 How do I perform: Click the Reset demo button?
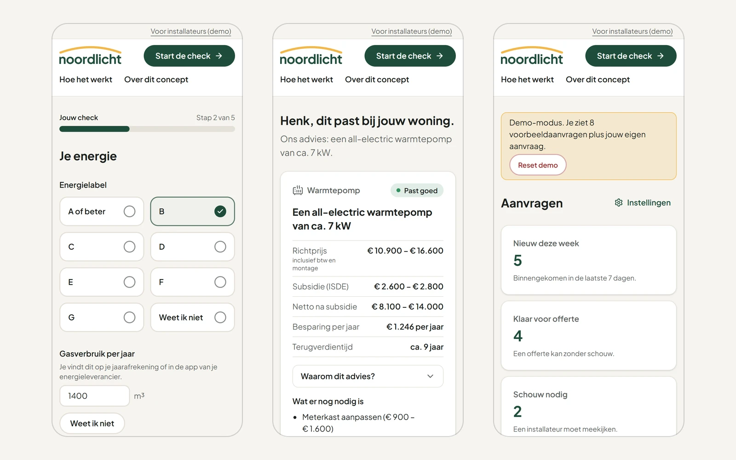(538, 165)
